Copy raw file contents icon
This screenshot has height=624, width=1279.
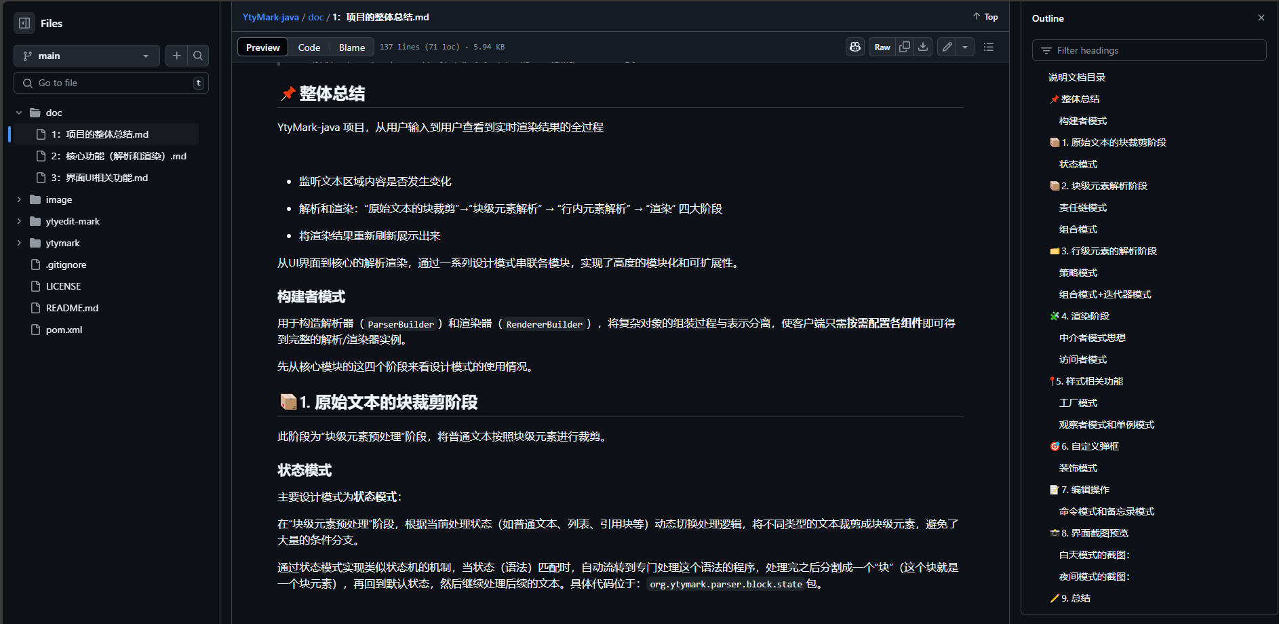(x=905, y=47)
